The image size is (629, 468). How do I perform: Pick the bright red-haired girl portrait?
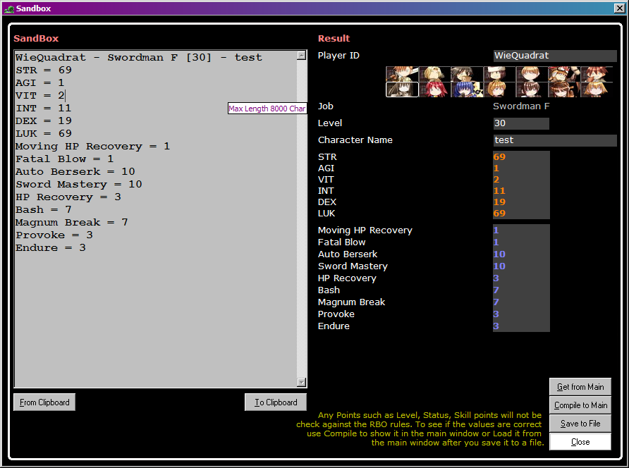click(x=435, y=90)
